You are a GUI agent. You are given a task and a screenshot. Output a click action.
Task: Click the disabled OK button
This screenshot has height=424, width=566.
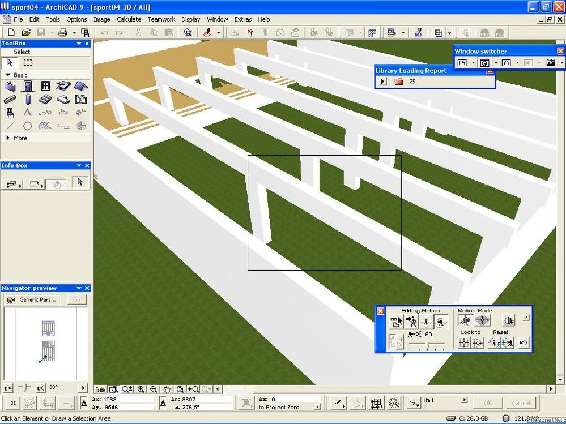488,402
